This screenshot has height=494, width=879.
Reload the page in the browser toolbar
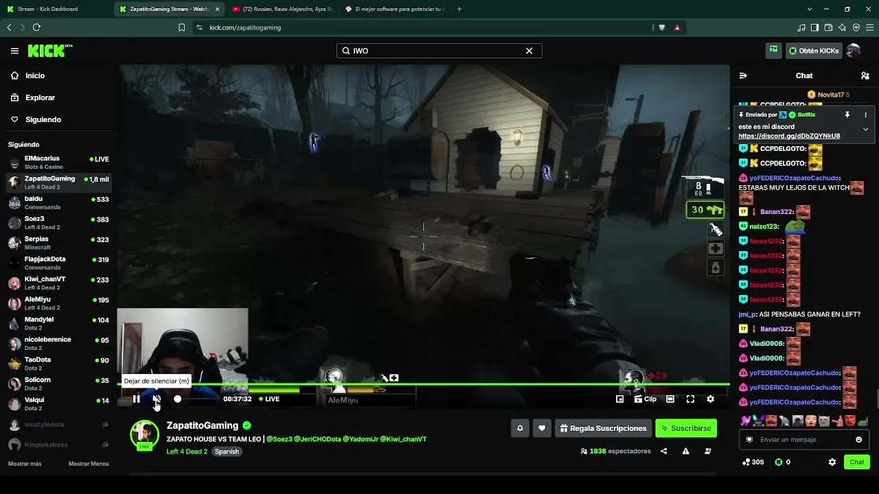click(36, 27)
